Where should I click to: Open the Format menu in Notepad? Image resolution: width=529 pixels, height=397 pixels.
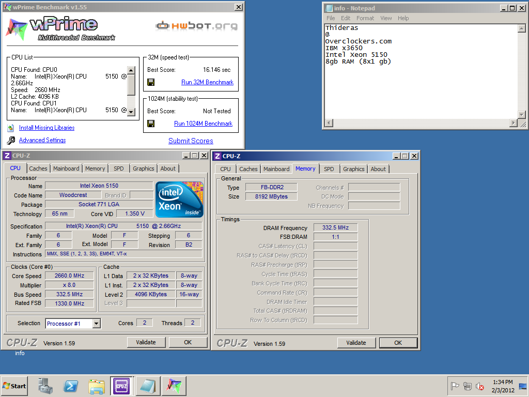[x=365, y=18]
